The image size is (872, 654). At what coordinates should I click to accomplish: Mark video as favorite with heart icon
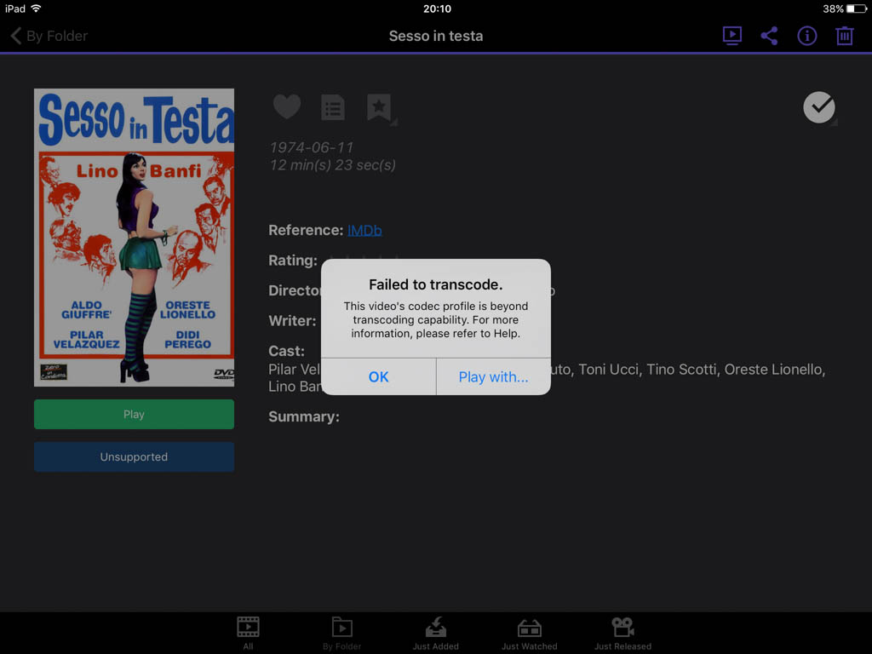coord(287,106)
